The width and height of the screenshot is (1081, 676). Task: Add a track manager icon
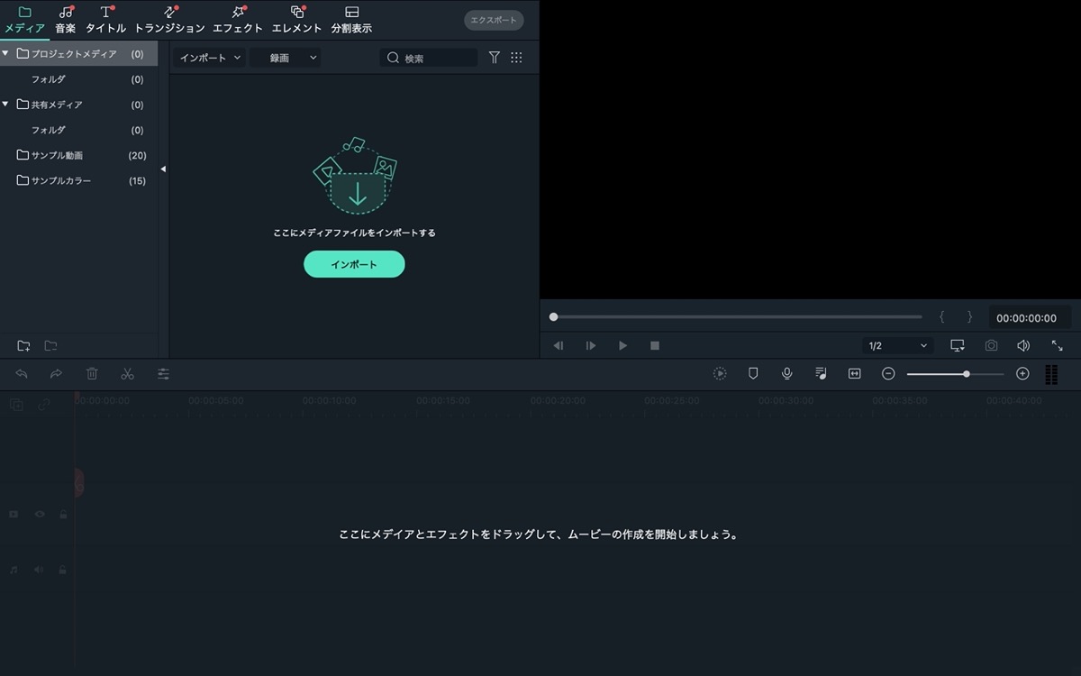[x=16, y=405]
